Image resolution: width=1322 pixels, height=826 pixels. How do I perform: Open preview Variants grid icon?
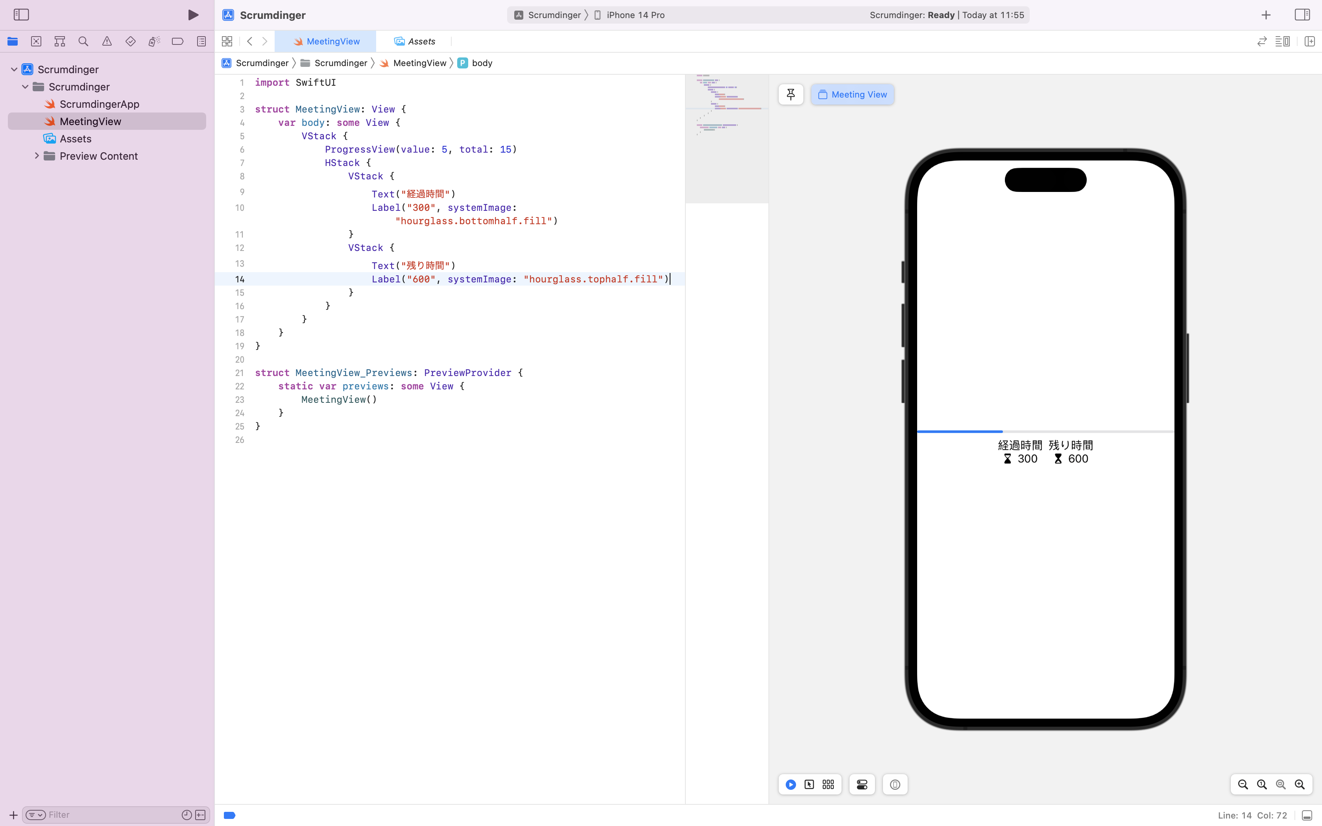[x=828, y=784]
